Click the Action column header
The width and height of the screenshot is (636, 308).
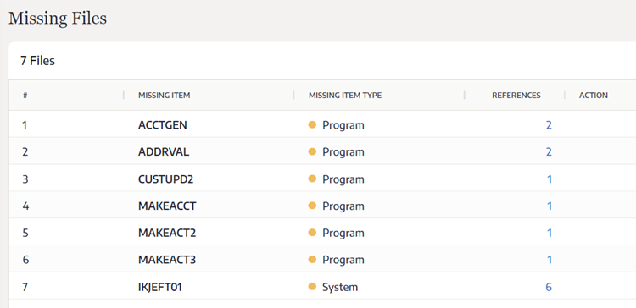tap(594, 96)
